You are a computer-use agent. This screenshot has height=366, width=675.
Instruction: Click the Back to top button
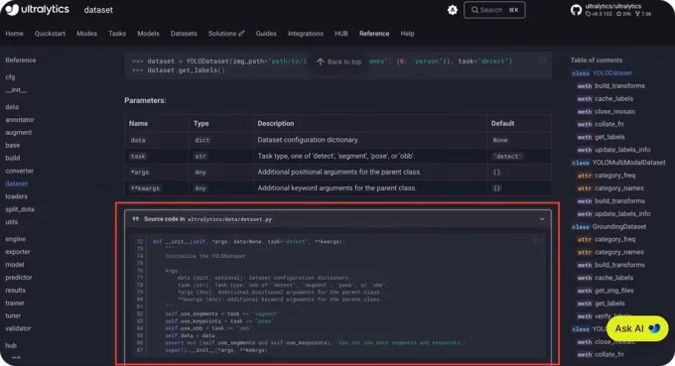pos(338,61)
